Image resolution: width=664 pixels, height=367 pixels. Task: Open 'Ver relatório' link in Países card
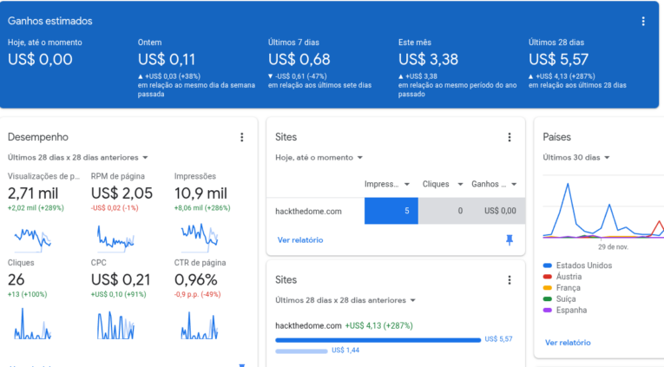tap(567, 343)
